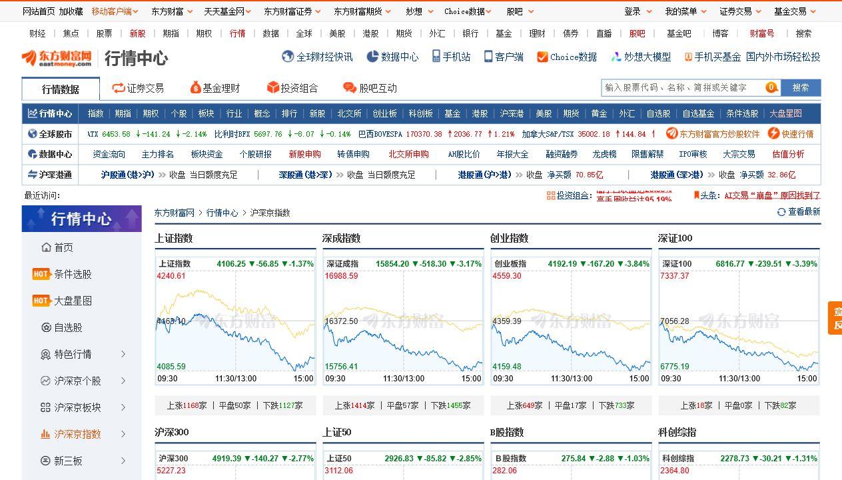
Task: Click the HOT badge beside 条件选股
Action: click(41, 274)
